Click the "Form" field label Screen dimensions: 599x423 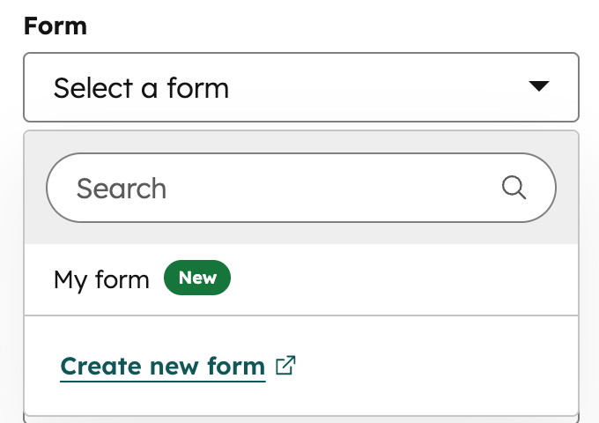(55, 26)
